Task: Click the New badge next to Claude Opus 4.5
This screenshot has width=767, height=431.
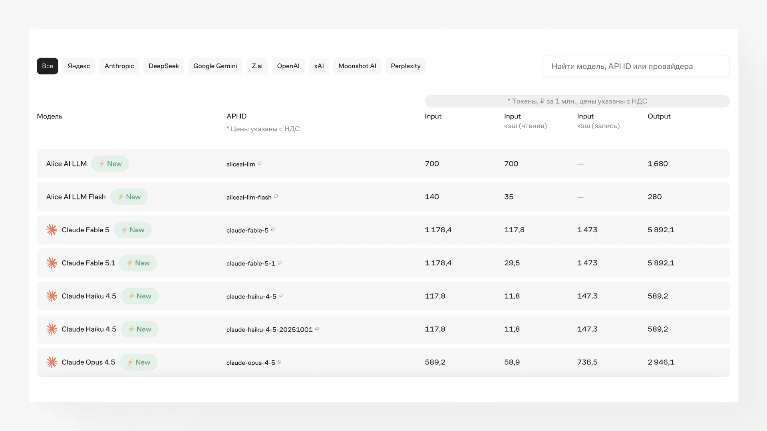Action: [x=139, y=362]
